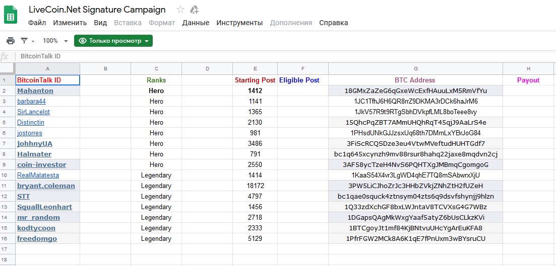Open the Вид menu
556x266 pixels.
click(x=100, y=23)
